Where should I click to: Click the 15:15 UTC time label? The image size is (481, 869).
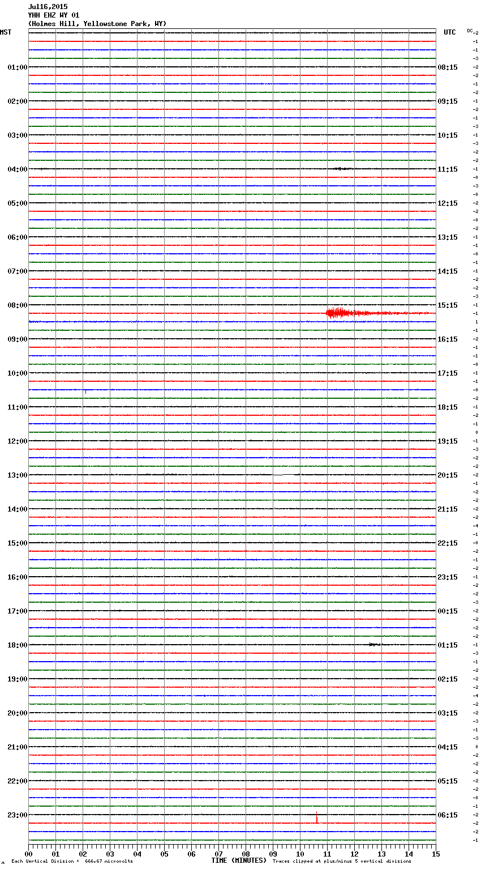tap(448, 305)
